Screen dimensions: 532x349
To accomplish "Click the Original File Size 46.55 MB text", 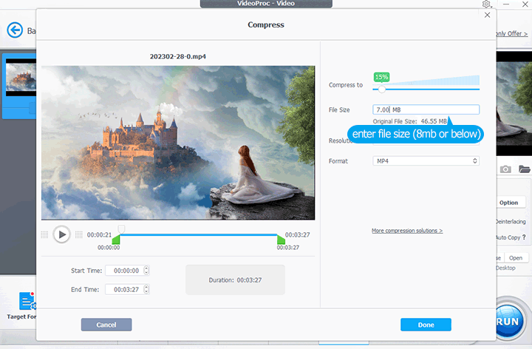I will 410,121.
